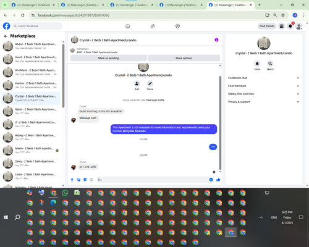The width and height of the screenshot is (309, 247).
Task: Click Find friends button
Action: pyautogui.click(x=267, y=26)
